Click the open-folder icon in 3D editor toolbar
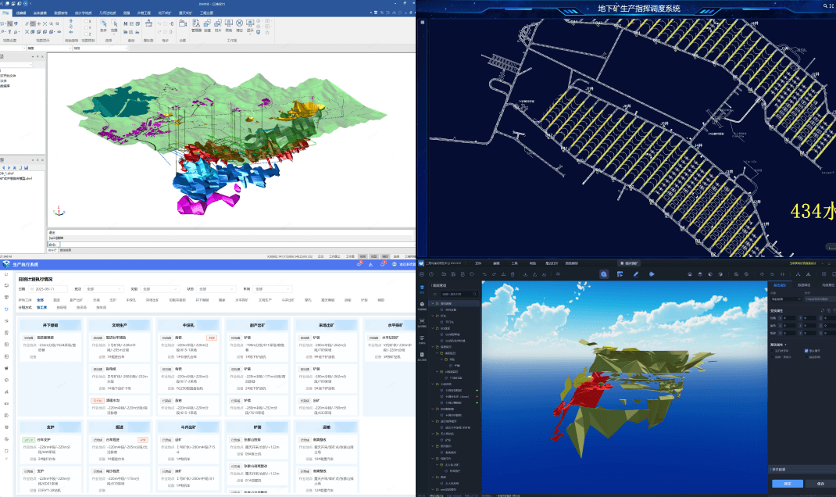Screen dimensions: 836x497 coord(443,274)
